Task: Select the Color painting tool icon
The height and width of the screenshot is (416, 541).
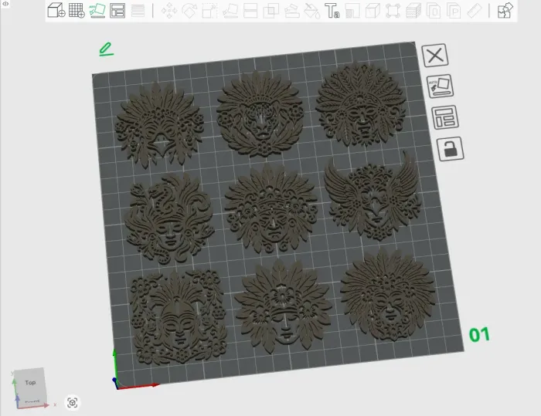Action: click(x=352, y=11)
